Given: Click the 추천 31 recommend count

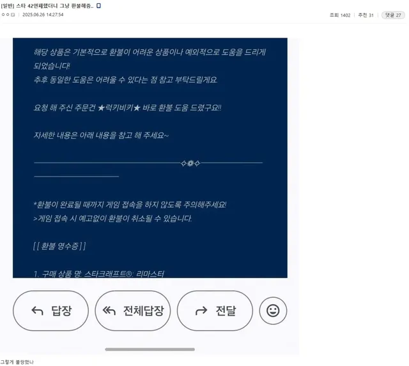Looking at the screenshot, I should 366,15.
